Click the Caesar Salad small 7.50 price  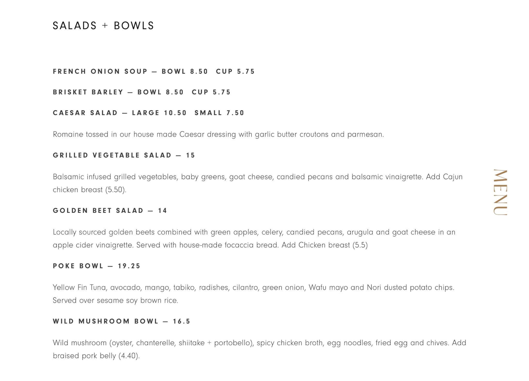point(219,113)
